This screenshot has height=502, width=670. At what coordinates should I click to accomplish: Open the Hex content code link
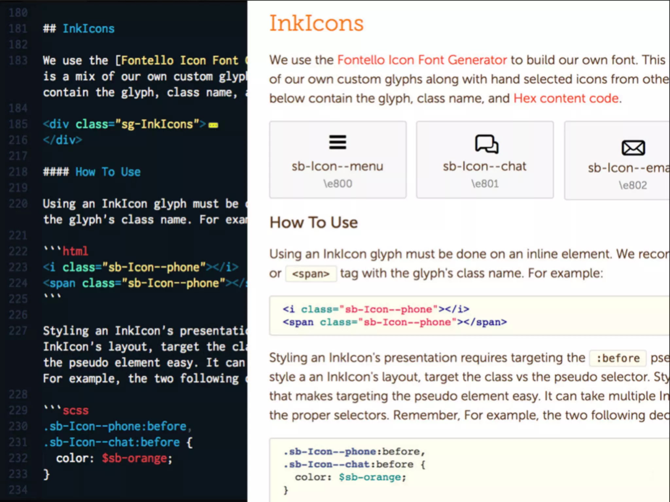click(x=566, y=98)
